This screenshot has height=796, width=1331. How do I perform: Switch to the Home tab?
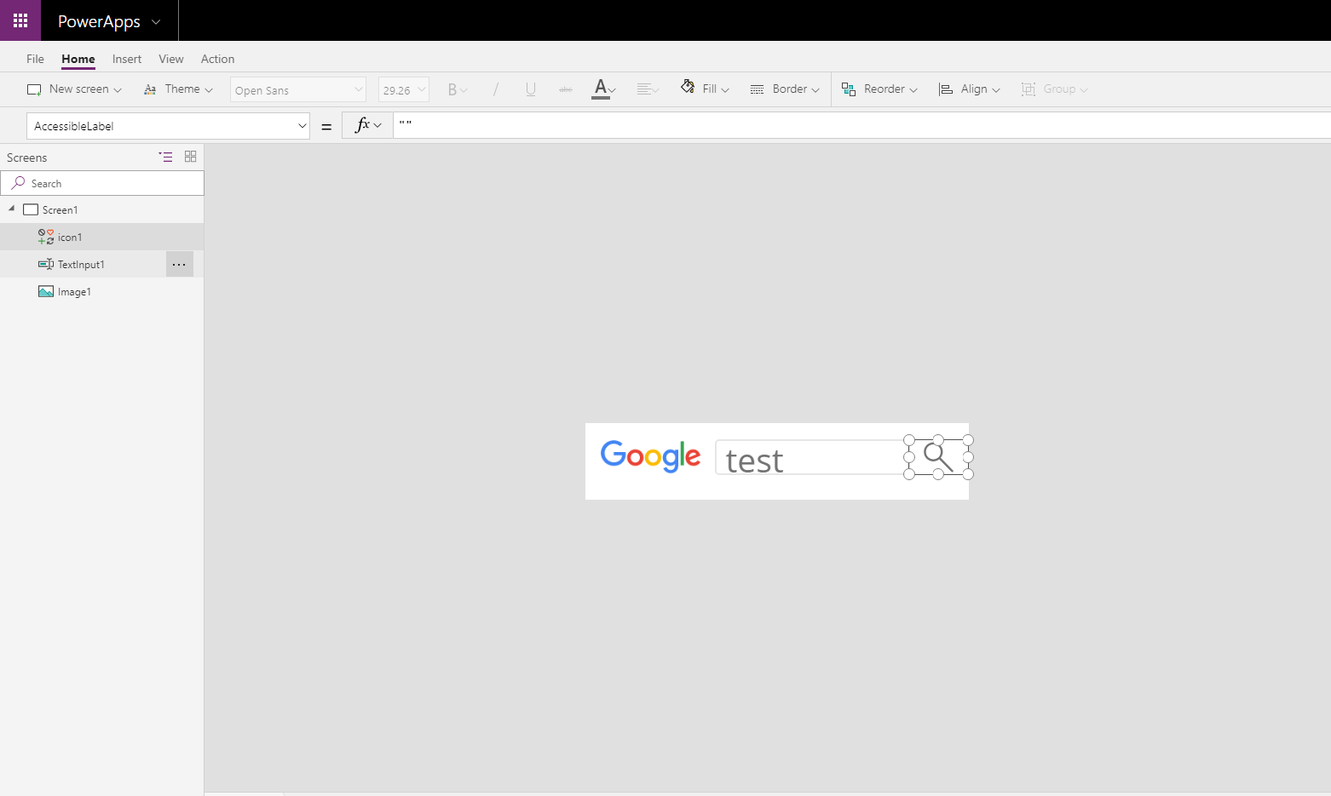coord(78,59)
